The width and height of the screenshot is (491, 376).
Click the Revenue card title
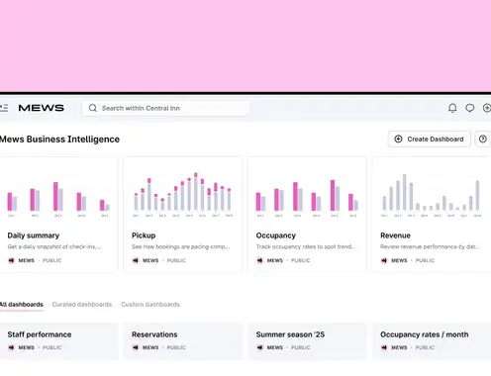pyautogui.click(x=395, y=235)
